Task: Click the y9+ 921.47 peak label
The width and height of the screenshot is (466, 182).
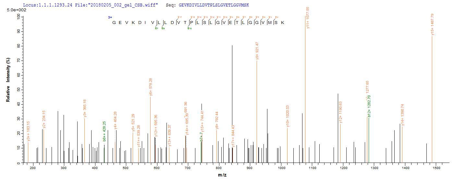Action: point(257,51)
